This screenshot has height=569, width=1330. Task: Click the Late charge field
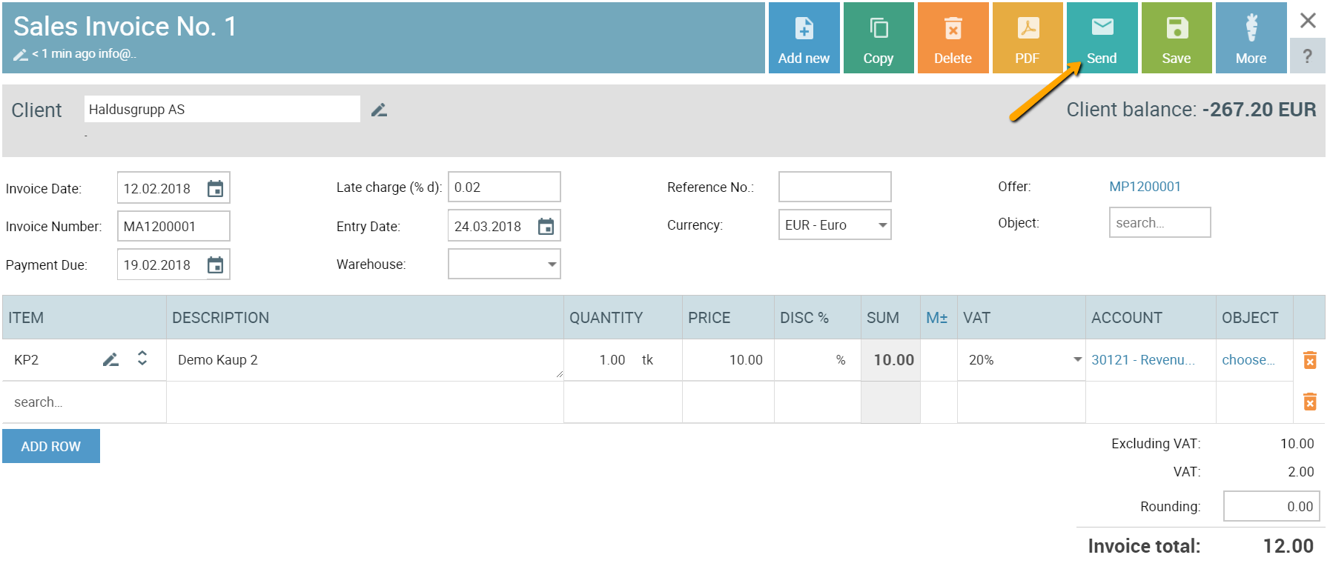pos(504,187)
